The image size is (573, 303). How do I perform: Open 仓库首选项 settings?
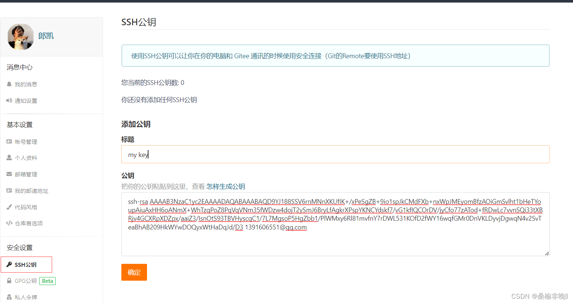pyautogui.click(x=29, y=223)
